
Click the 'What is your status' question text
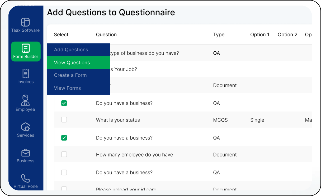pos(118,120)
